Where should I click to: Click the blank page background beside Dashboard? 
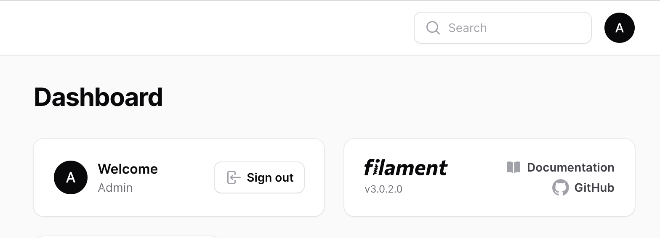pyautogui.click(x=379, y=97)
